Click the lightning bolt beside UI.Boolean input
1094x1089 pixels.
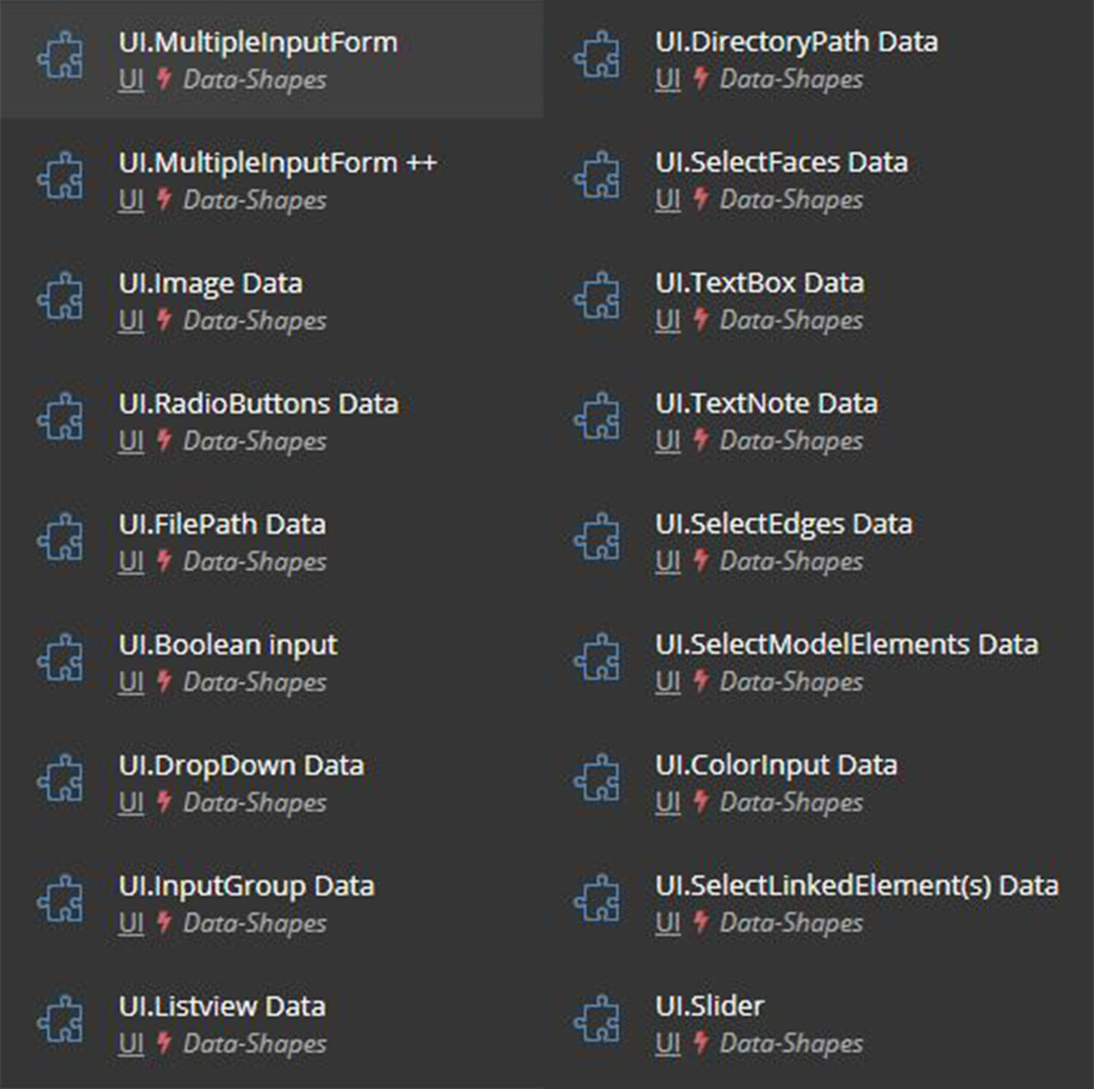165,682
